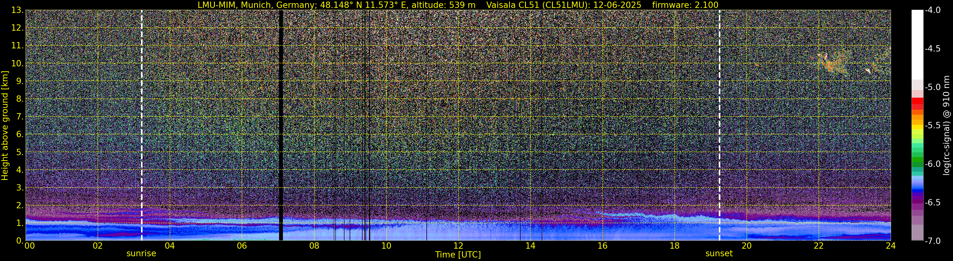This screenshot has height=261, width=953.
Task: Click the colorbar label '-7.0'
Action: 933,241
